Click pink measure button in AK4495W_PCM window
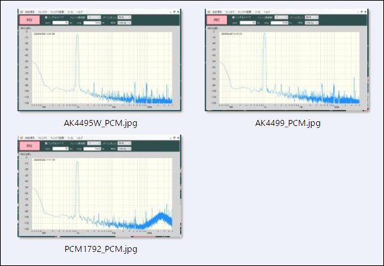The image size is (384, 266). point(30,20)
